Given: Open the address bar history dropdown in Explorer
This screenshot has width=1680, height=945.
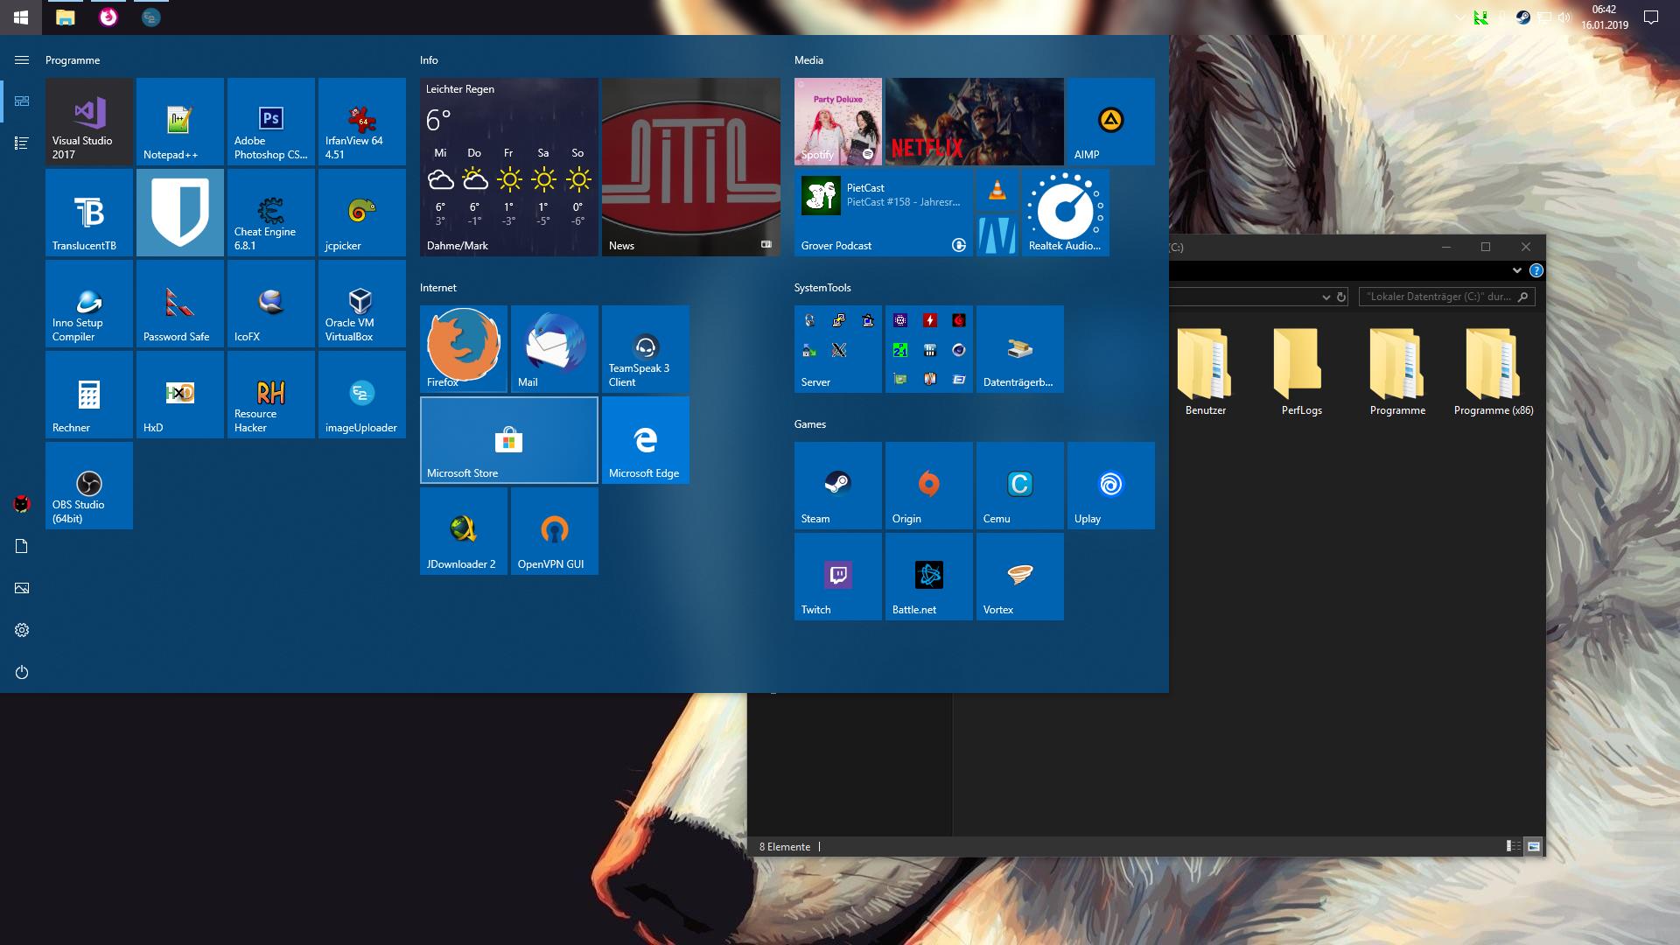Looking at the screenshot, I should [1326, 297].
